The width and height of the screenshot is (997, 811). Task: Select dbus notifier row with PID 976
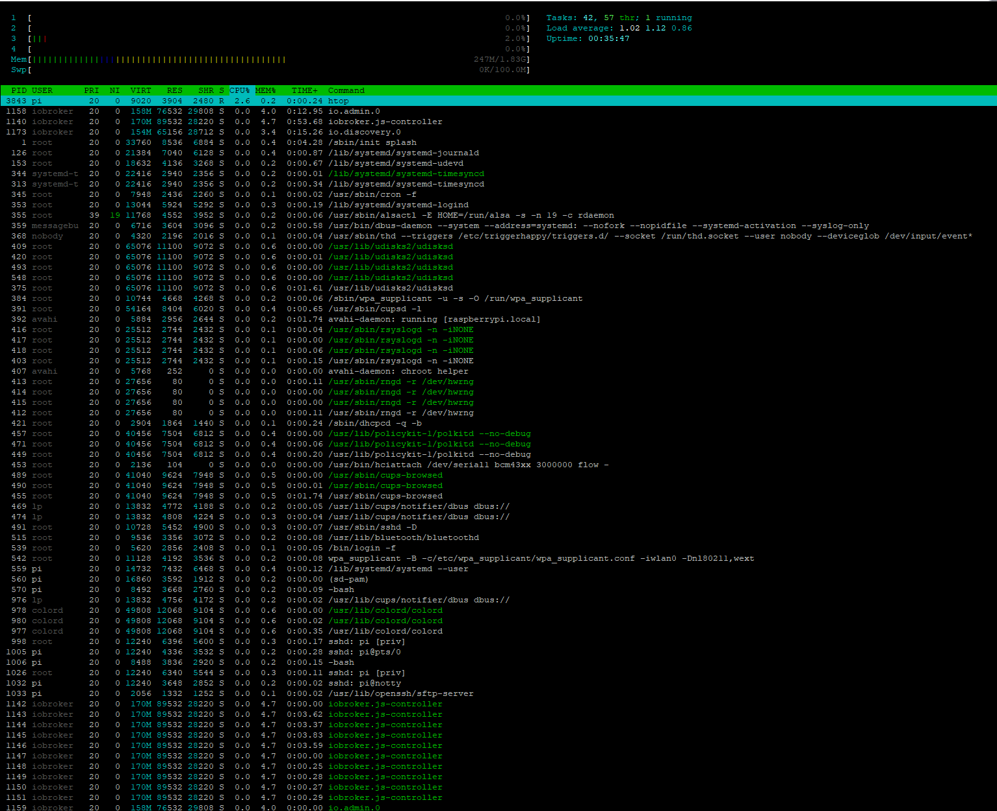click(498, 600)
